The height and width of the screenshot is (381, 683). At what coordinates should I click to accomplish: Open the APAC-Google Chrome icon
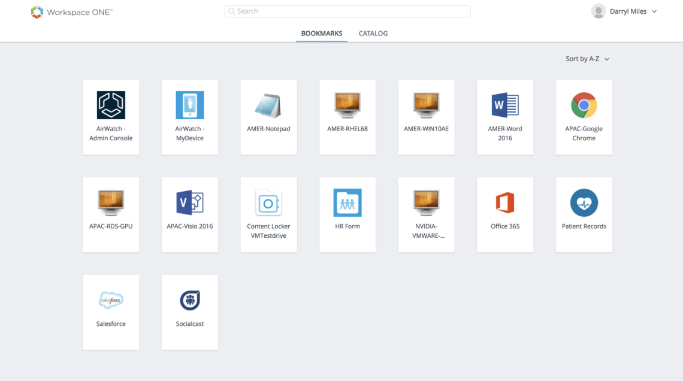click(584, 105)
